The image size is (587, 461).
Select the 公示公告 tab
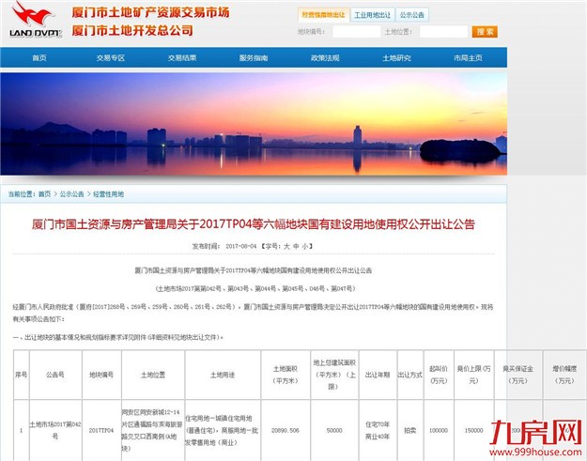411,15
